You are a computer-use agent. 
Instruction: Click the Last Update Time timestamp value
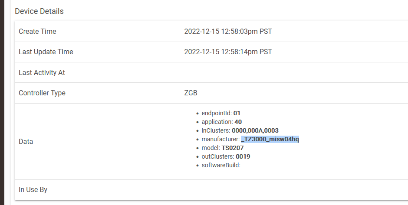click(228, 52)
